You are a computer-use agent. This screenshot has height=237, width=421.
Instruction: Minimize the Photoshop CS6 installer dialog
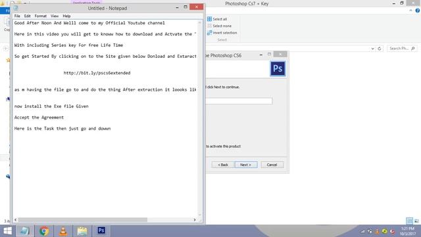pos(261,55)
